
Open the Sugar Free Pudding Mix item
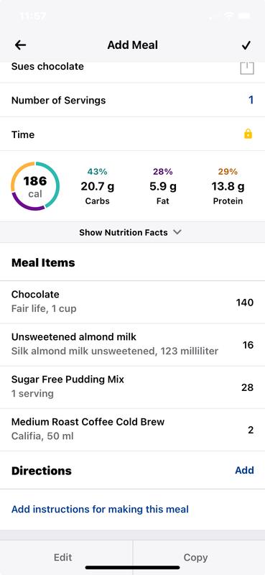point(132,387)
